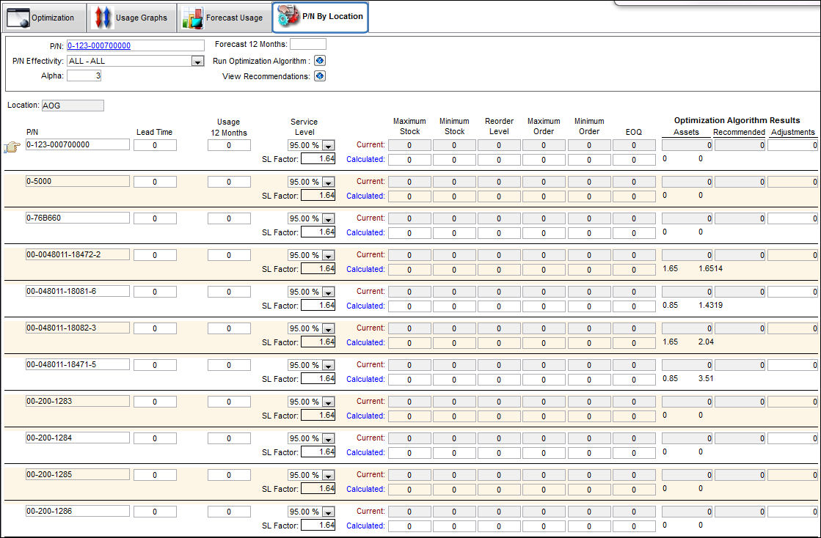Click the Optimization Algorithm Results heading
Viewport: 821px width, 538px height.
(737, 120)
